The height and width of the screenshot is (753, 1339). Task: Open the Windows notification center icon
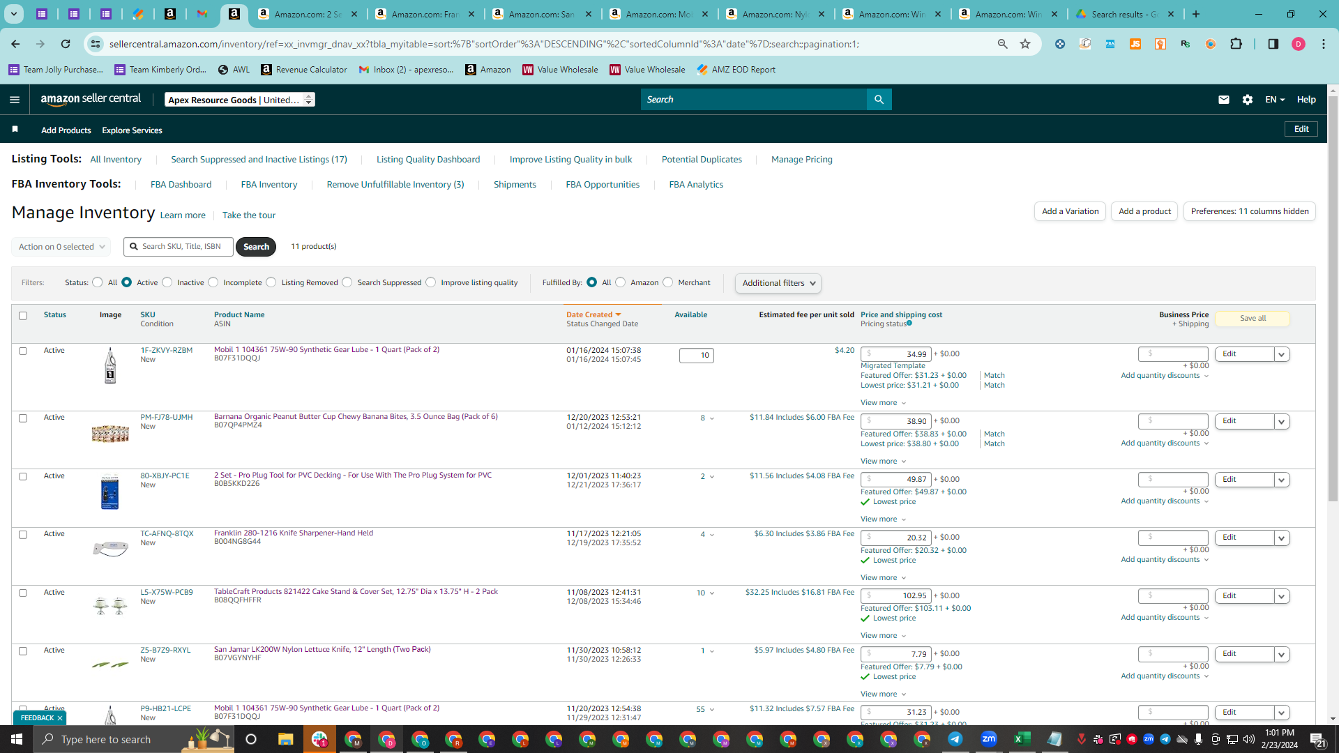pos(1317,739)
